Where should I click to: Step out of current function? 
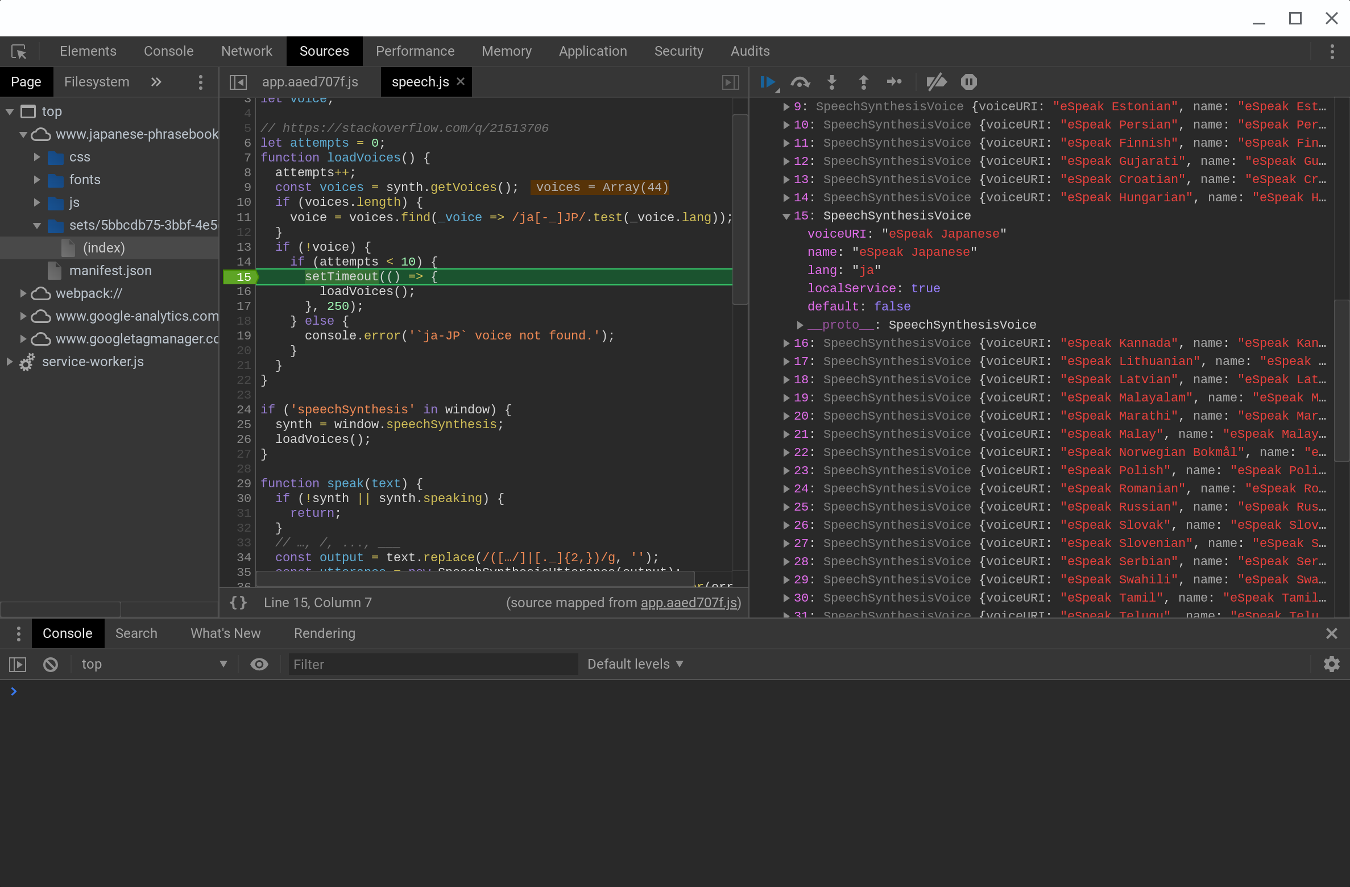[863, 82]
